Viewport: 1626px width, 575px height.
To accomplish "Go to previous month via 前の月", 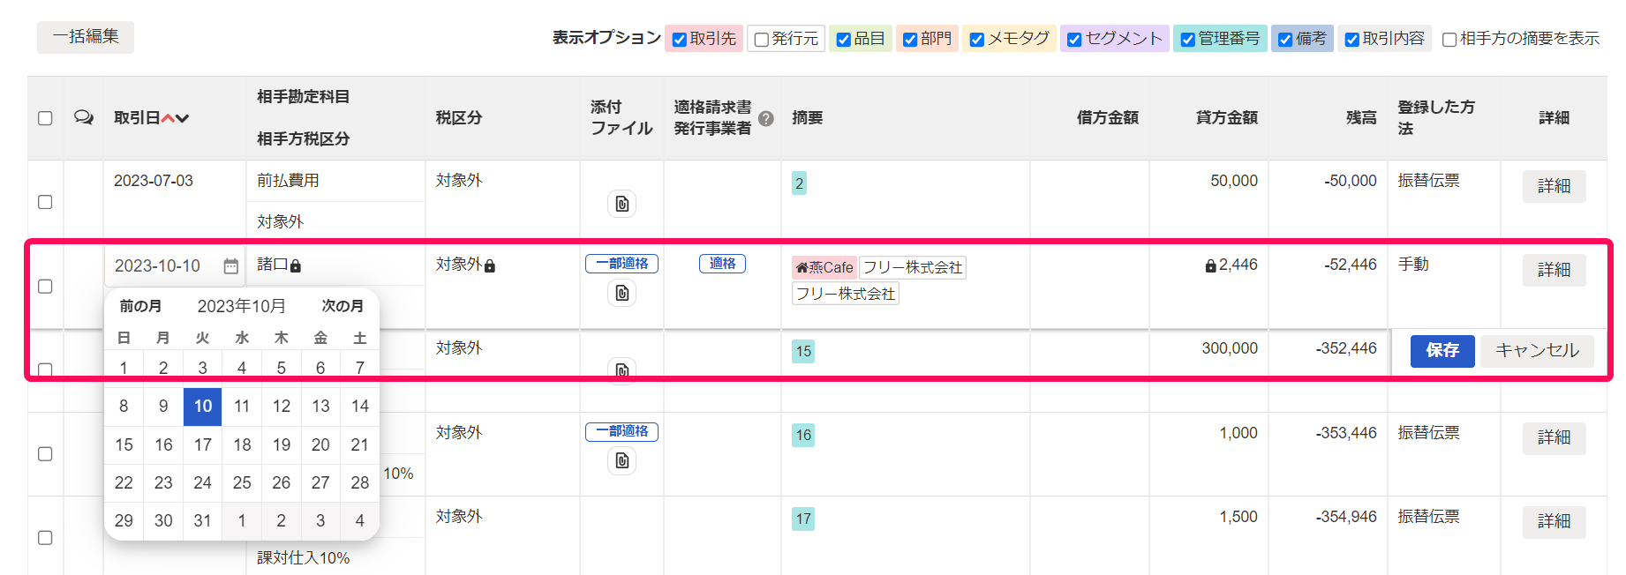I will click(x=140, y=306).
